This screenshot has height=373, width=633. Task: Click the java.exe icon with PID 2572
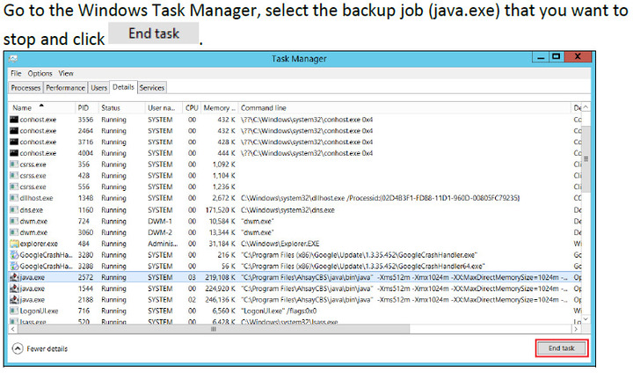click(14, 276)
